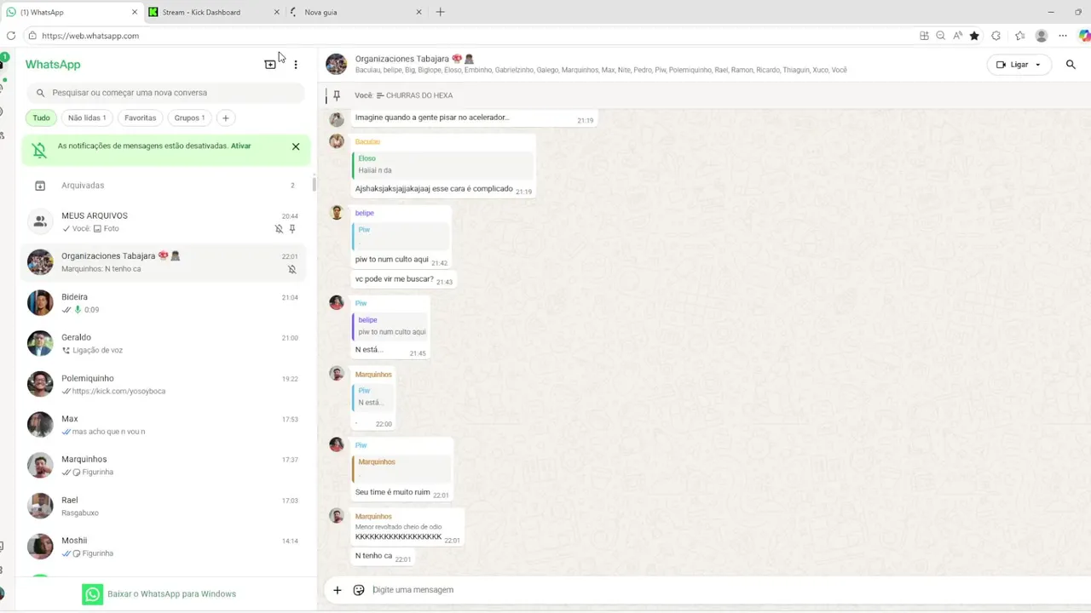Open the Bideira chat
The image size is (1091, 613).
165,303
